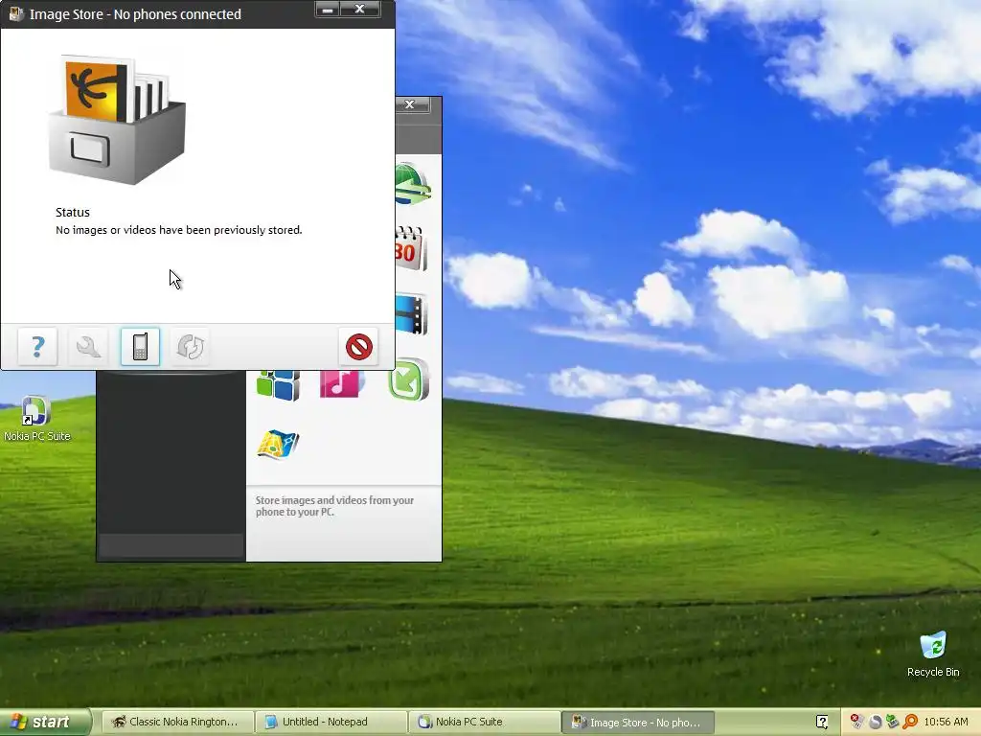Viewport: 981px width, 736px height.
Task: Click the Image Store - No pho… taskbar button
Action: click(638, 723)
